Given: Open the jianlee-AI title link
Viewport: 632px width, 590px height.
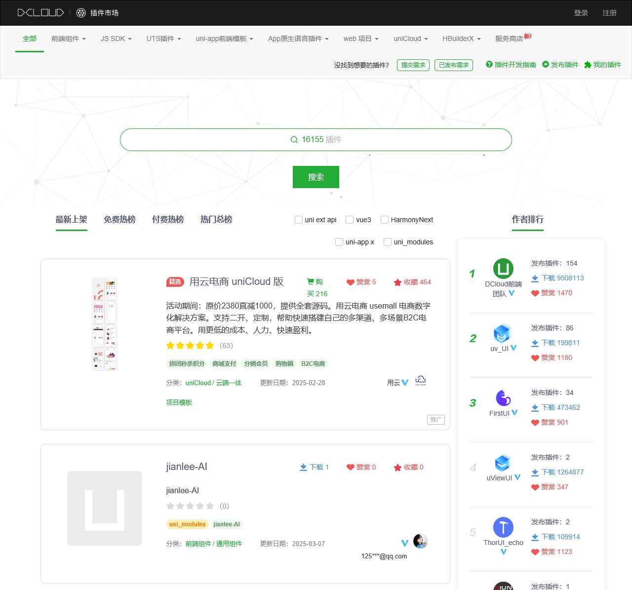Looking at the screenshot, I should click(187, 467).
